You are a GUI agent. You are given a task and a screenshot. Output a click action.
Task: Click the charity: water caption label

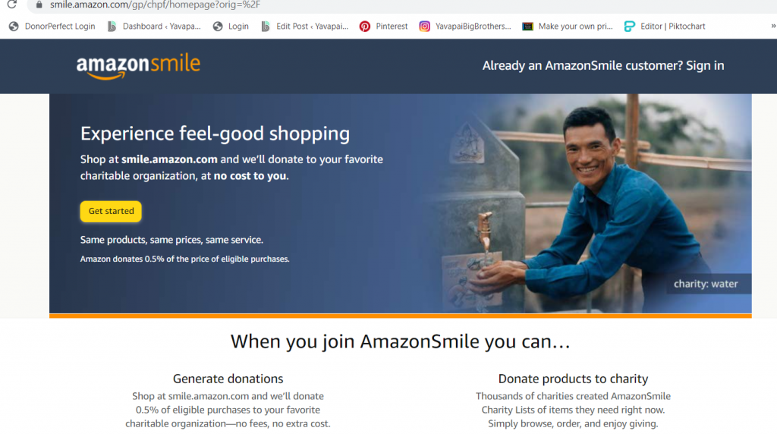coord(706,284)
